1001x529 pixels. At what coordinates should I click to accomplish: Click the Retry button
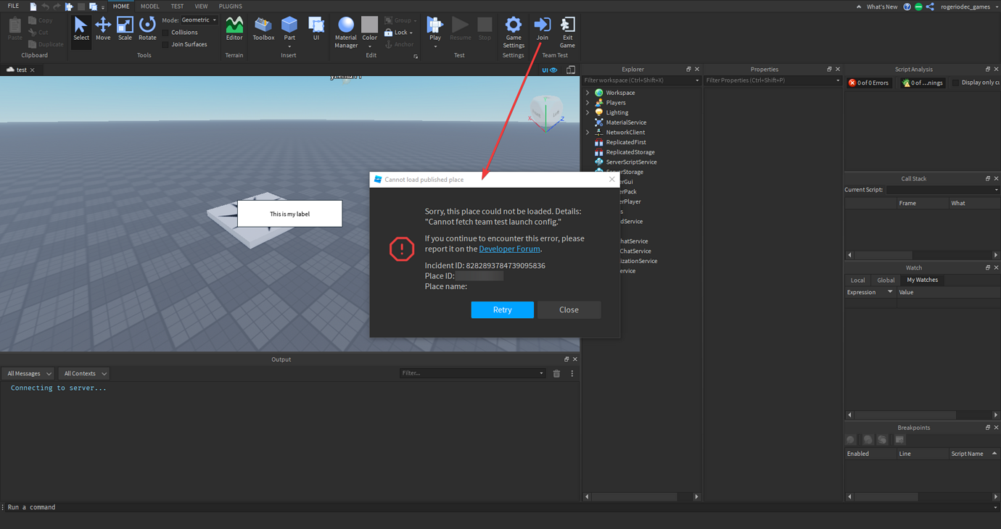502,309
